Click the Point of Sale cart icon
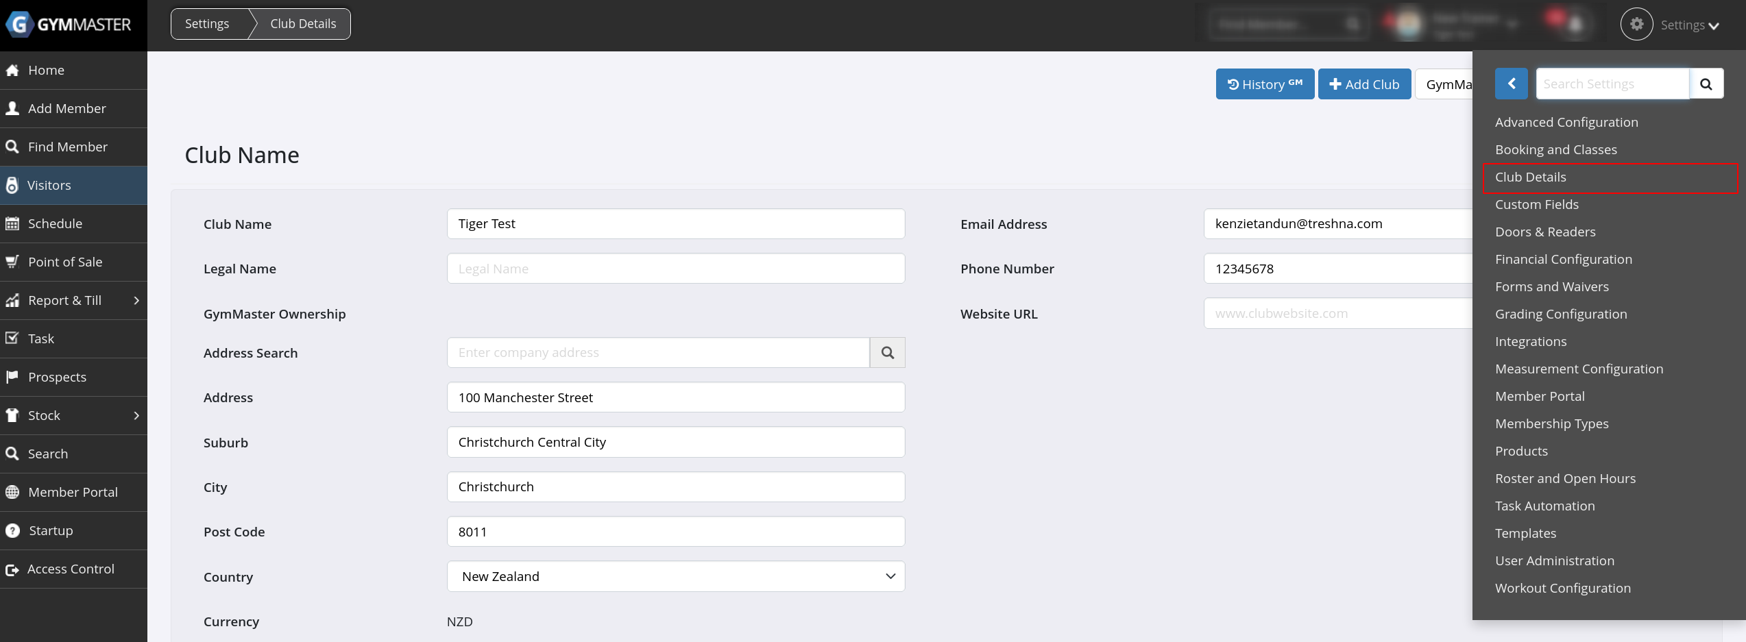Screen dimensions: 1746x642 [12, 262]
